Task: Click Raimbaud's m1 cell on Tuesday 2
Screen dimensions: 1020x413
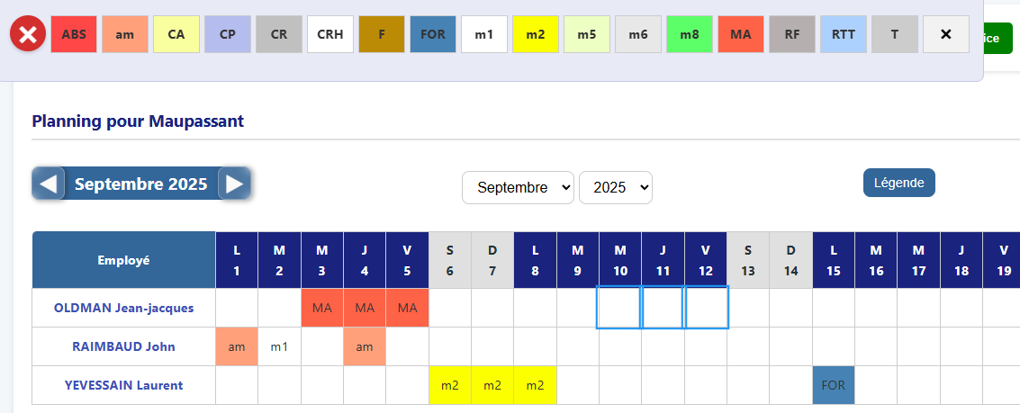Action: (279, 346)
